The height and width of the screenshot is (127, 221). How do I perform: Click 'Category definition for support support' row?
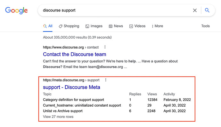(x=117, y=100)
